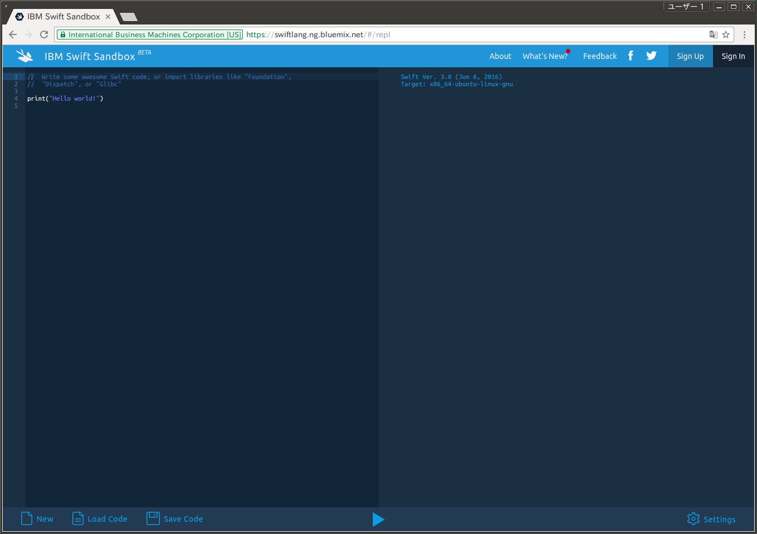The height and width of the screenshot is (534, 757).
Task: Click the green padlock security icon
Action: 63,34
